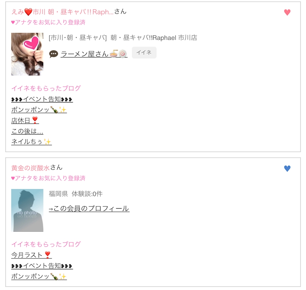The image size is (306, 290).
Task: Click the shop text 朝・昼キャバ!!Raphael 市川店
Action: click(x=154, y=37)
